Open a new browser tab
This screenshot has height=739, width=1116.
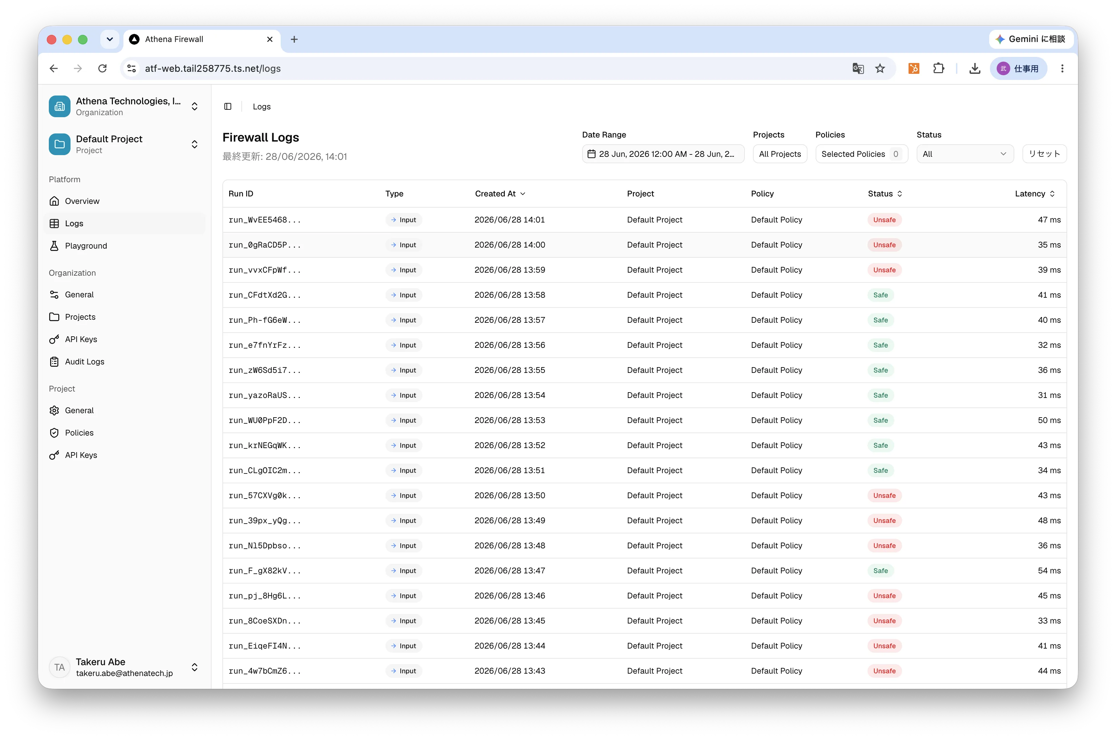pyautogui.click(x=294, y=40)
